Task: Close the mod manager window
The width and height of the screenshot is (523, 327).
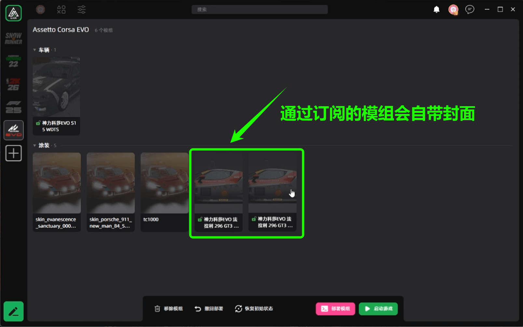Action: 513,9
